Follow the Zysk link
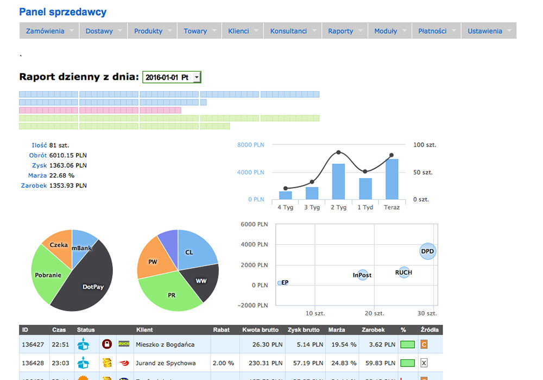The height and width of the screenshot is (380, 543). 40,166
